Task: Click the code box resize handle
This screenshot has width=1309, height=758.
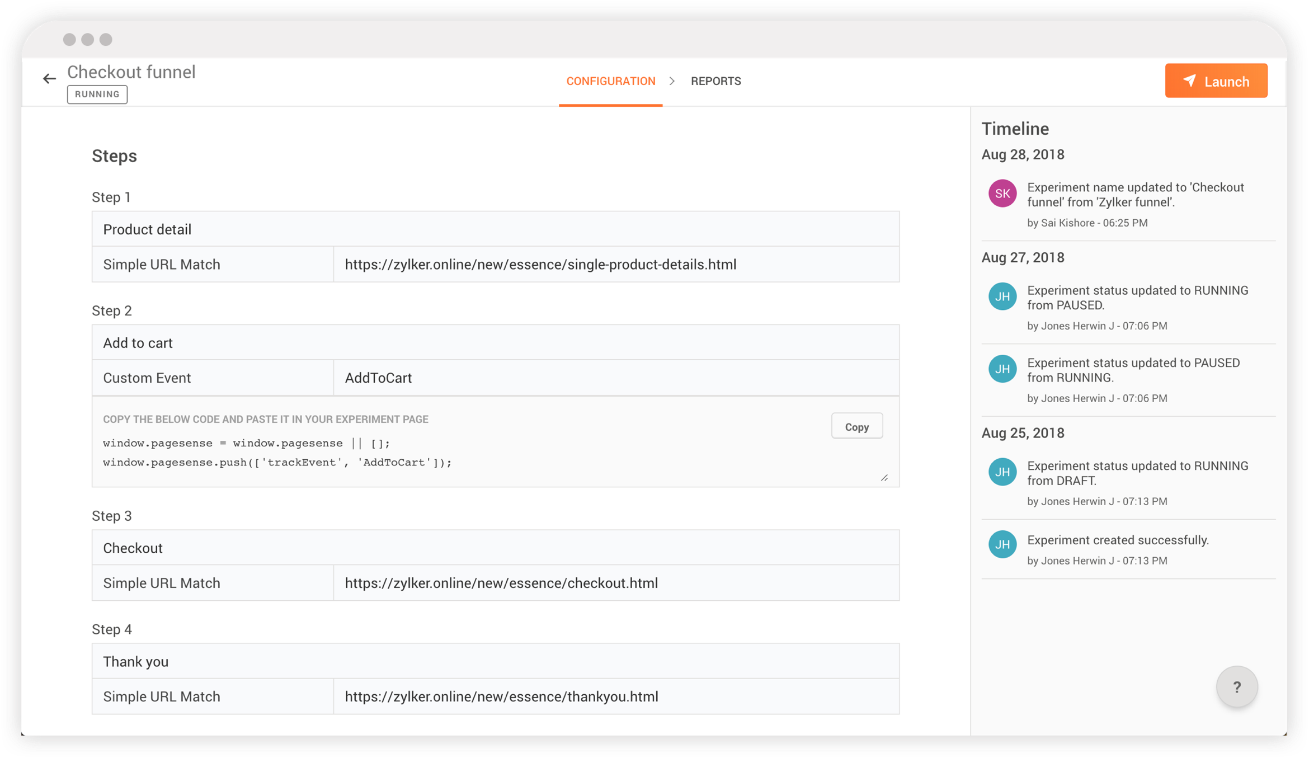Action: click(x=884, y=478)
